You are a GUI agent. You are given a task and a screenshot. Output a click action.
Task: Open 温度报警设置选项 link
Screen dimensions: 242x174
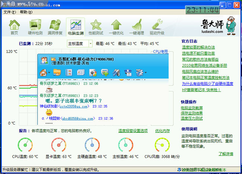tap(133, 131)
